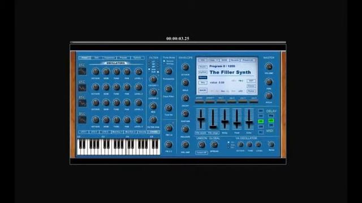
Task: Select the topmost VA Oscillator waveform radio
Action: point(229,142)
